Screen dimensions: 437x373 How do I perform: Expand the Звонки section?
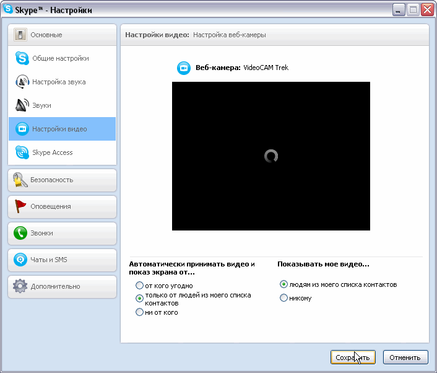coord(62,233)
